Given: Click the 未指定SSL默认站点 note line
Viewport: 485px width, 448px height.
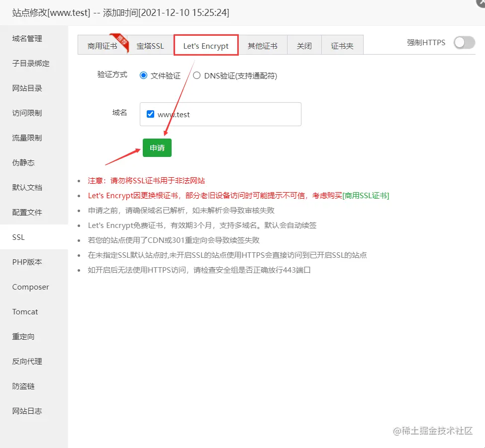Looking at the screenshot, I should tap(227, 255).
